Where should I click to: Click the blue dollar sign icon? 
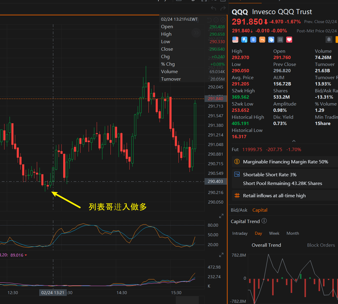(253, 40)
